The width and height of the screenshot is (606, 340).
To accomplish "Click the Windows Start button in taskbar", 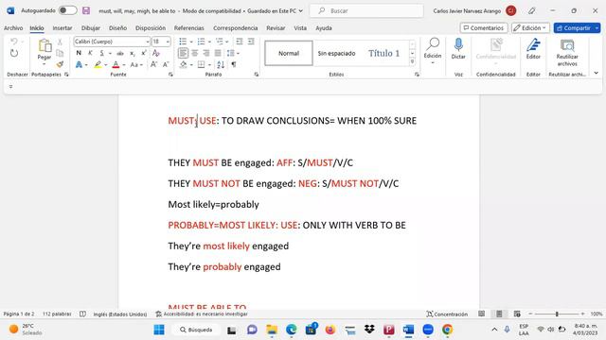I will pos(159,330).
